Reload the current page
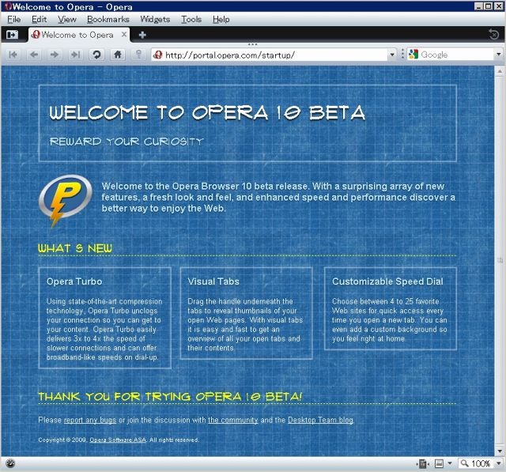The width and height of the screenshot is (506, 472). point(96,55)
